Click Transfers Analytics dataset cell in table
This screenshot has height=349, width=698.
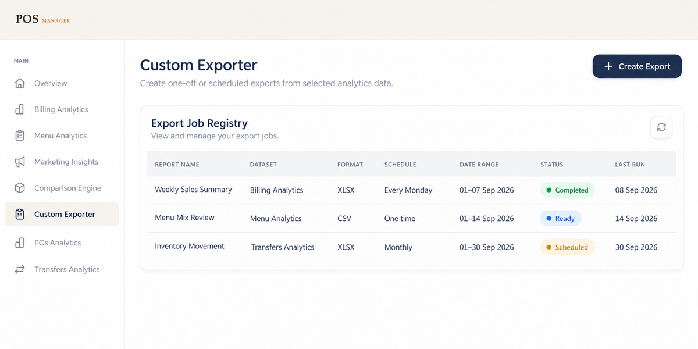(x=283, y=247)
